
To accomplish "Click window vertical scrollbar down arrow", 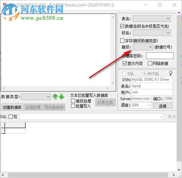I will pyautogui.click(x=179, y=170).
